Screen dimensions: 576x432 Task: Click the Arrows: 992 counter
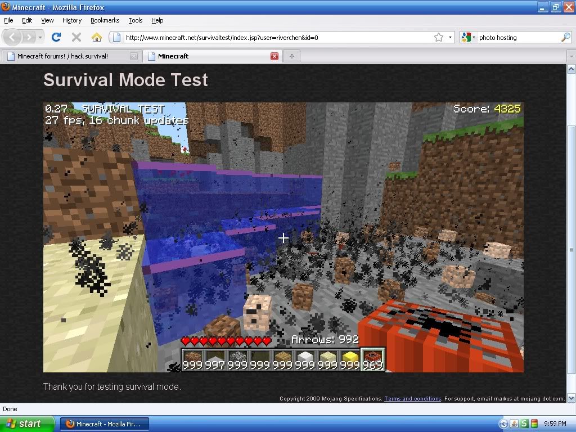point(325,339)
